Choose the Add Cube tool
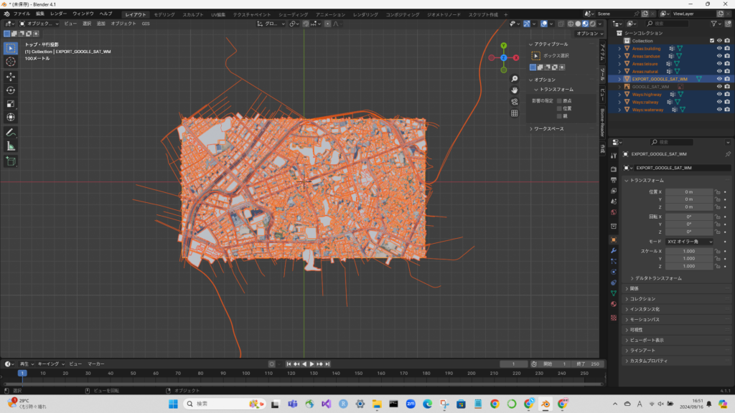Viewport: 735px width, 413px height. click(x=11, y=161)
